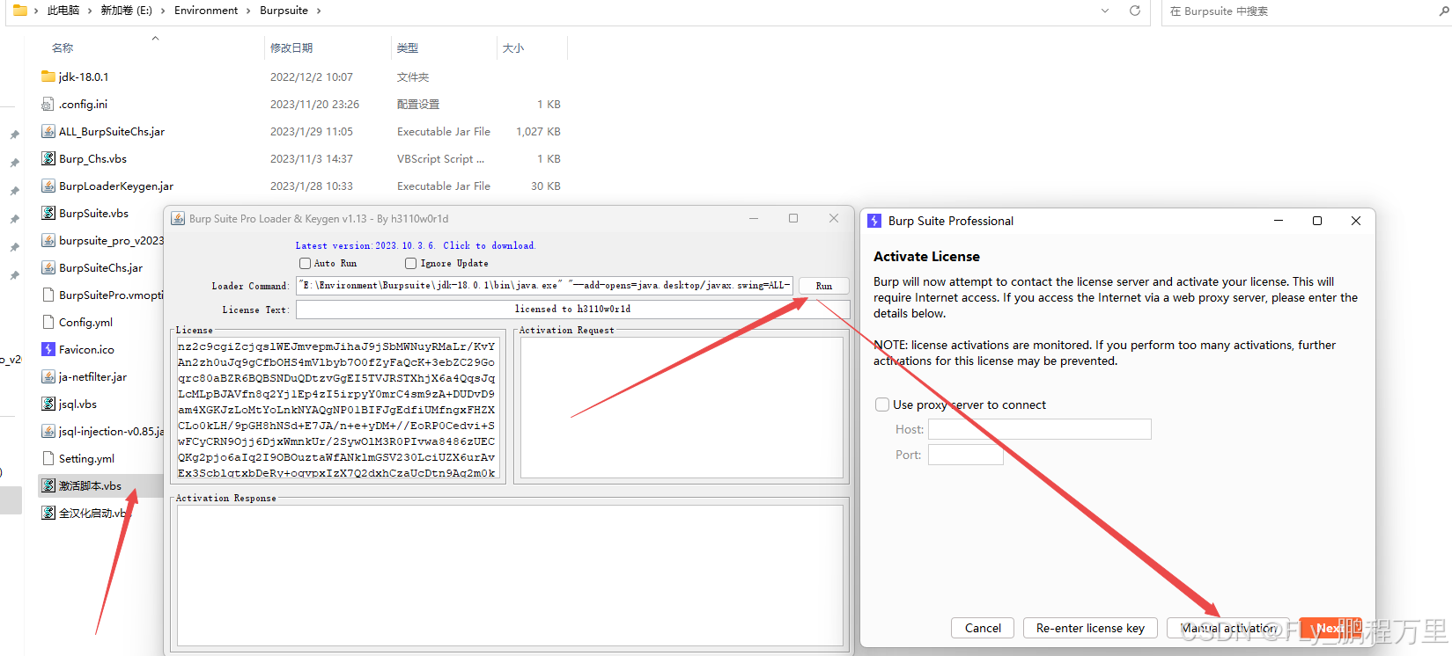The height and width of the screenshot is (656, 1452).
Task: Open the address bar history dropdown
Action: tap(1105, 11)
